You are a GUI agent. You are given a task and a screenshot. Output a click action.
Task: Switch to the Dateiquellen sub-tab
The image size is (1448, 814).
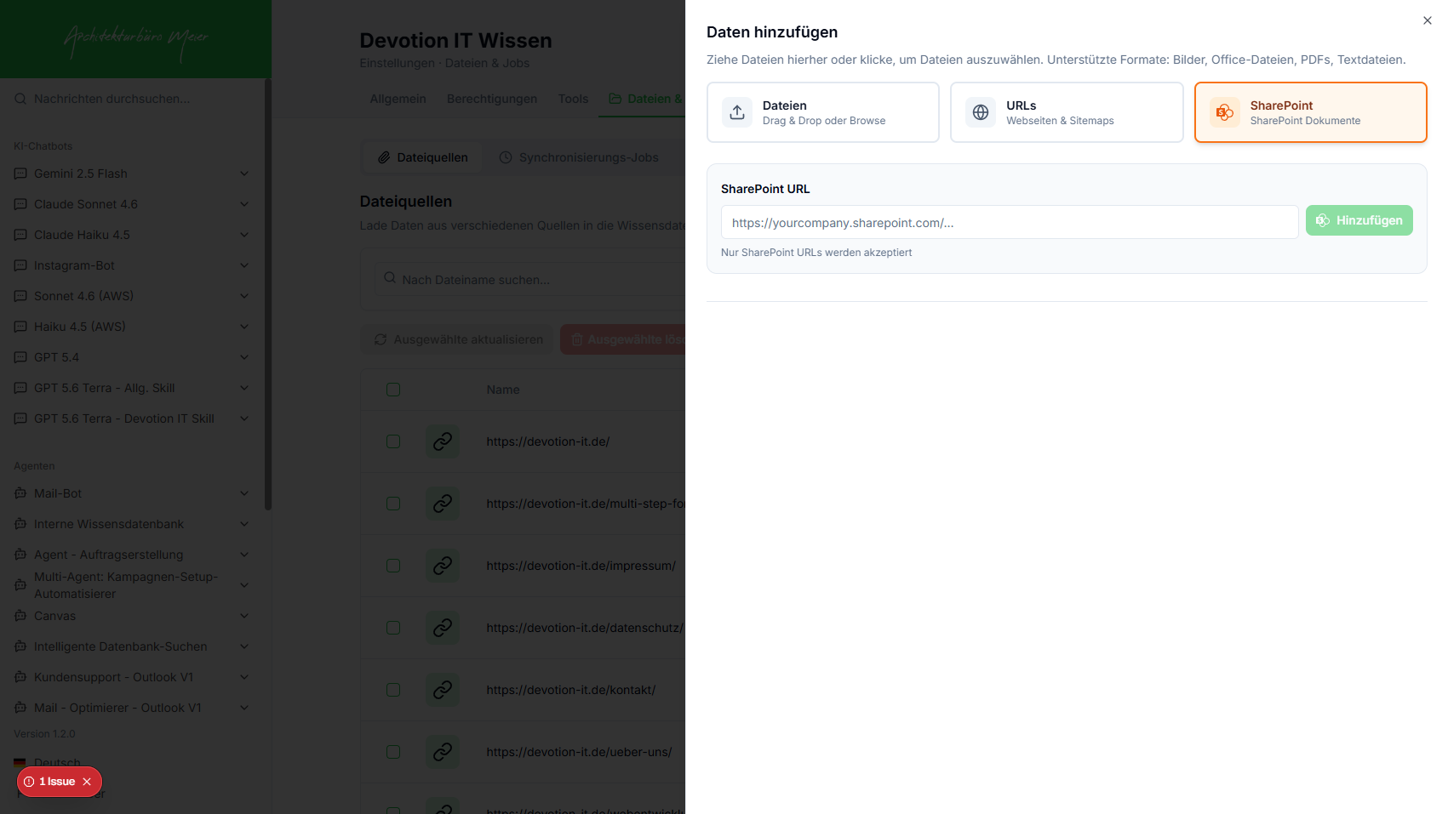[x=423, y=157]
